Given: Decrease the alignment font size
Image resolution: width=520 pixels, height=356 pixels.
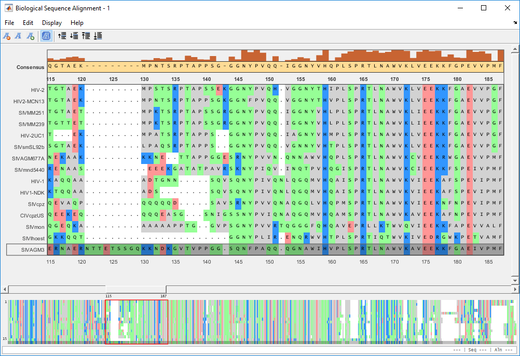Looking at the screenshot, I should [x=7, y=36].
